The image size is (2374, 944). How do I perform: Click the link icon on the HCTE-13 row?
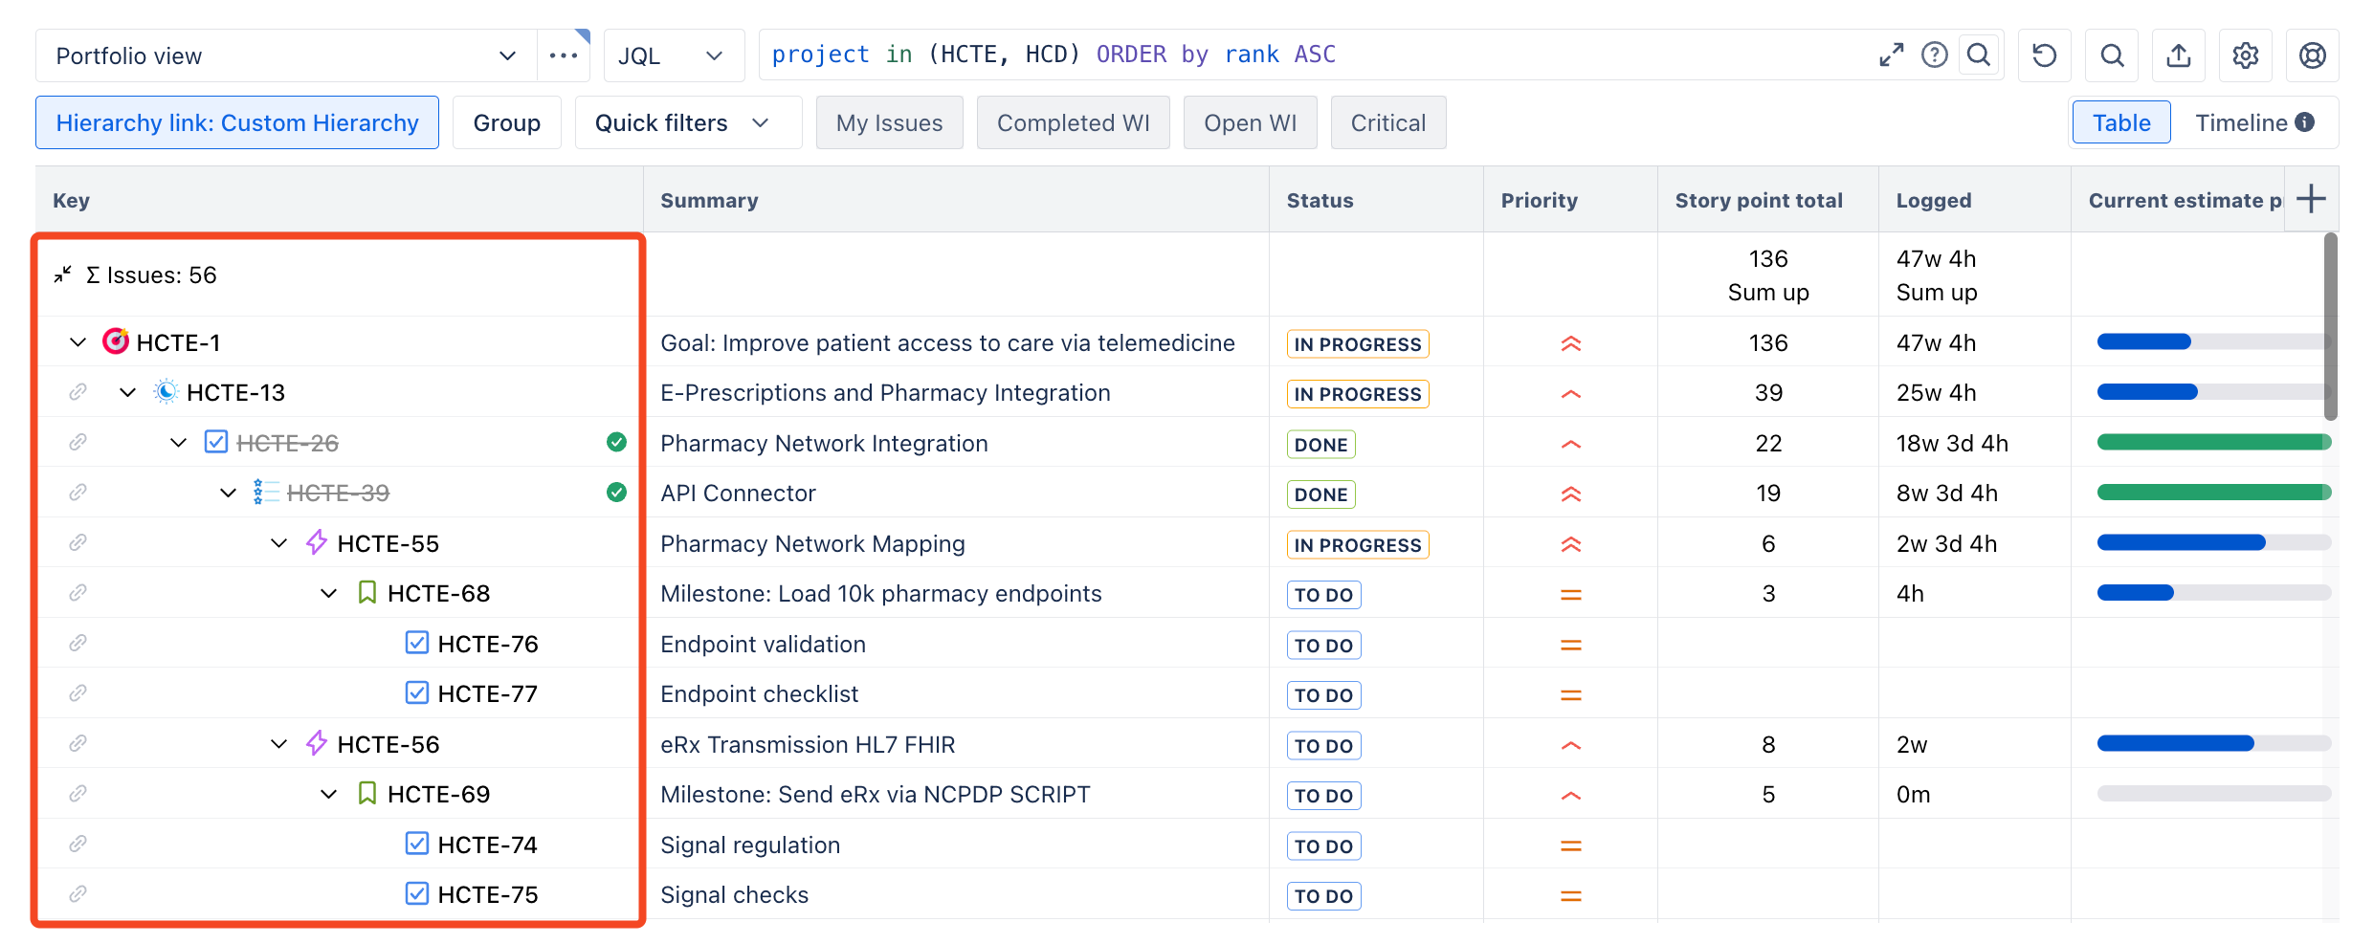tap(78, 392)
